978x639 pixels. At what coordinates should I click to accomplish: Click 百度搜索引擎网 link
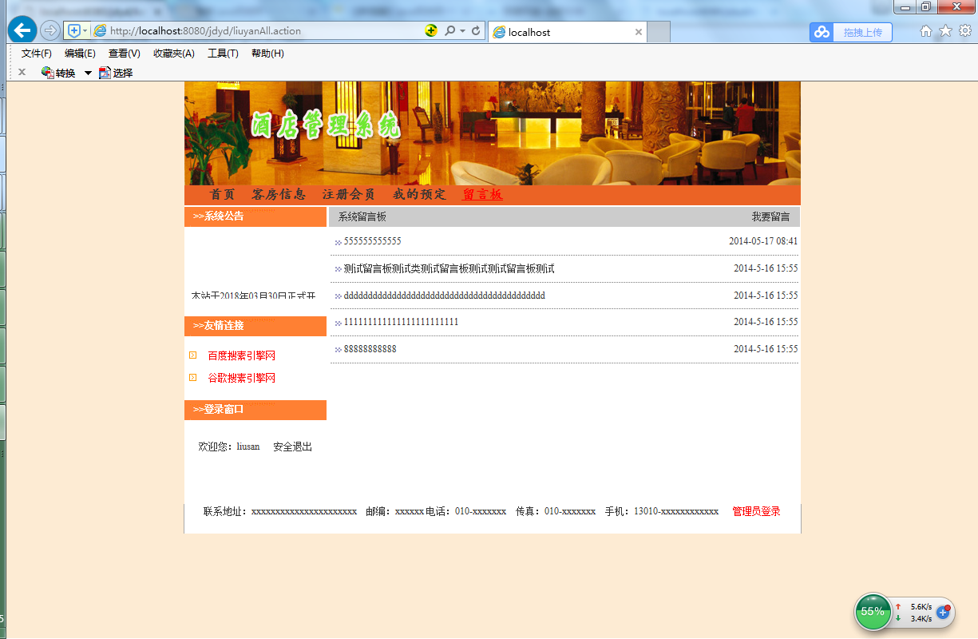tap(242, 356)
